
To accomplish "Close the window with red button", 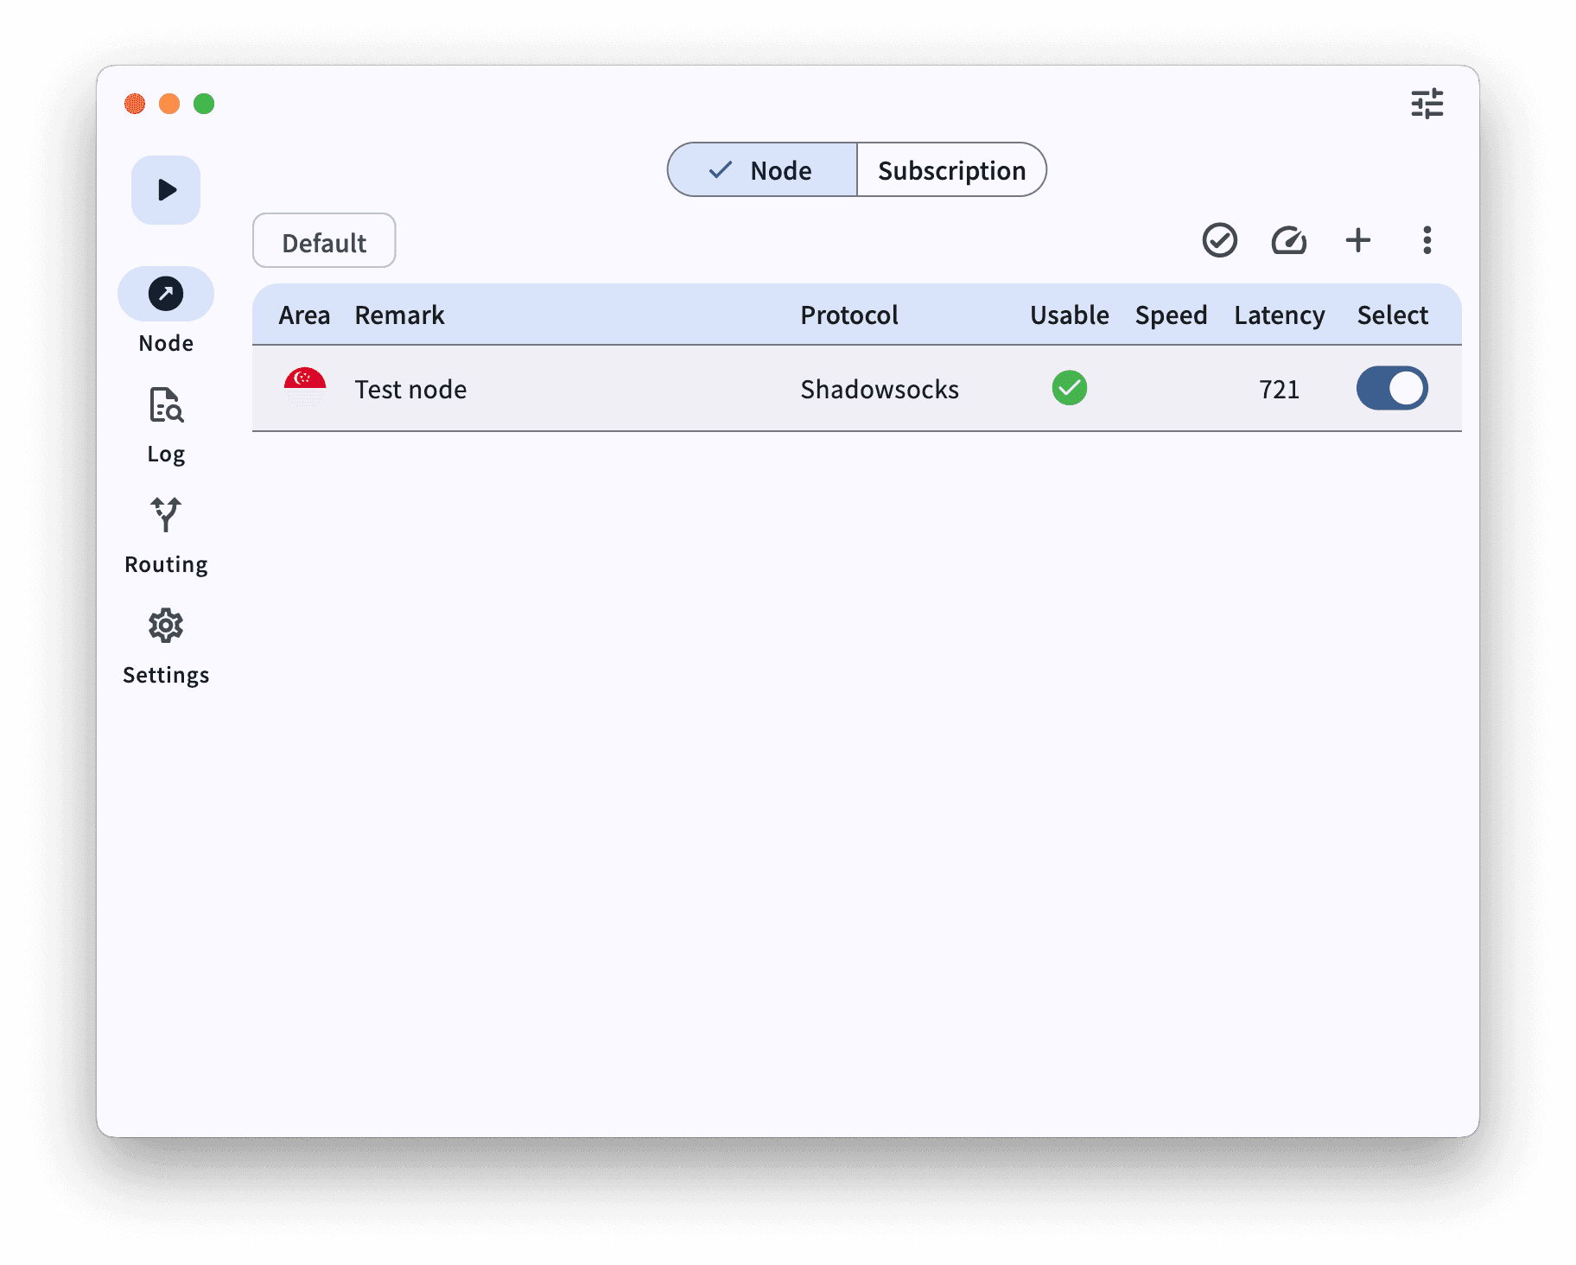I will coord(135,104).
